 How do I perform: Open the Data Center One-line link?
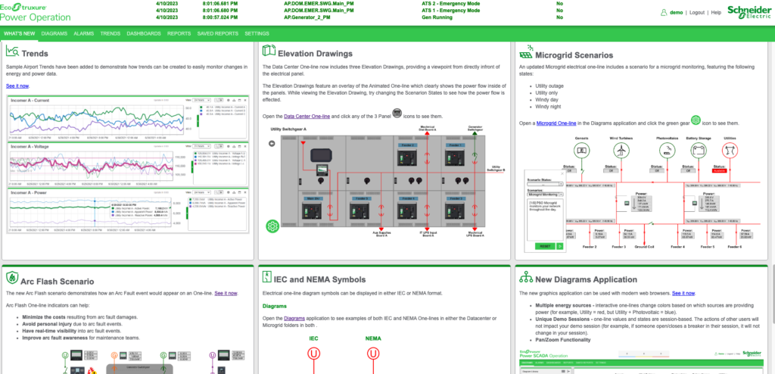pos(307,117)
